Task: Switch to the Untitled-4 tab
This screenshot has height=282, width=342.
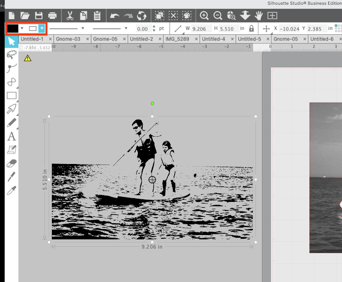Action: 213,39
